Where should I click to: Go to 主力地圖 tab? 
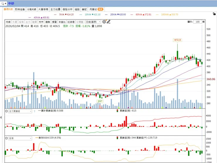point(55,9)
